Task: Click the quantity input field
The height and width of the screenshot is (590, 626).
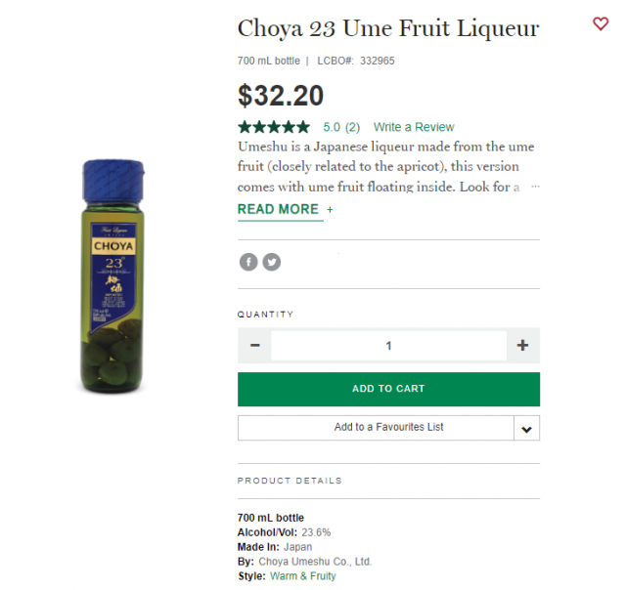Action: pyautogui.click(x=388, y=346)
